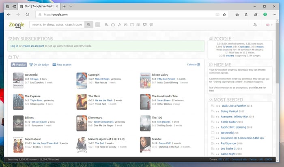
Task: Switch to New season tab
Action: [x=62, y=64]
